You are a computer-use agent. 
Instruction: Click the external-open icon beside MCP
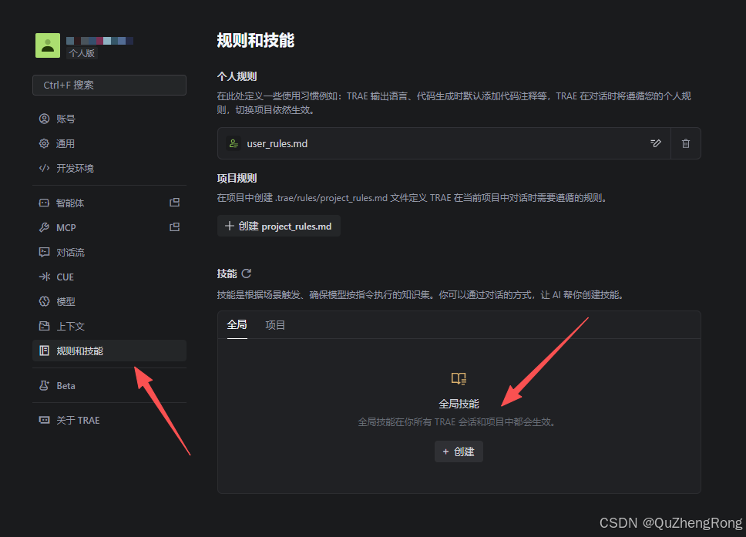pyautogui.click(x=175, y=227)
